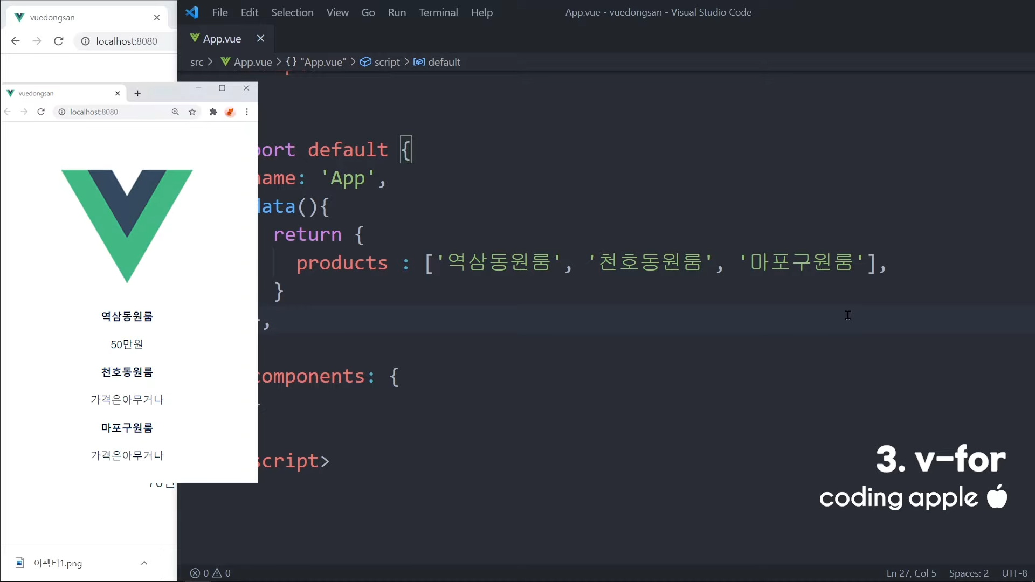Image resolution: width=1035 pixels, height=582 pixels.
Task: Click the Ln 27, Col 5 status item
Action: point(911,573)
